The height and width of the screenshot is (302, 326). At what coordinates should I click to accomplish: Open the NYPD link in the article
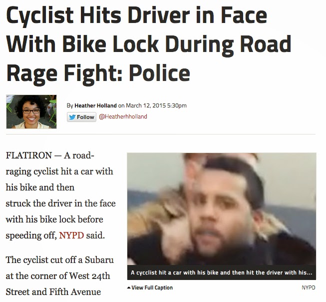coord(71,235)
